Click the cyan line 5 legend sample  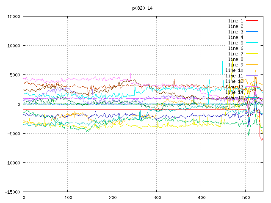pos(252,43)
